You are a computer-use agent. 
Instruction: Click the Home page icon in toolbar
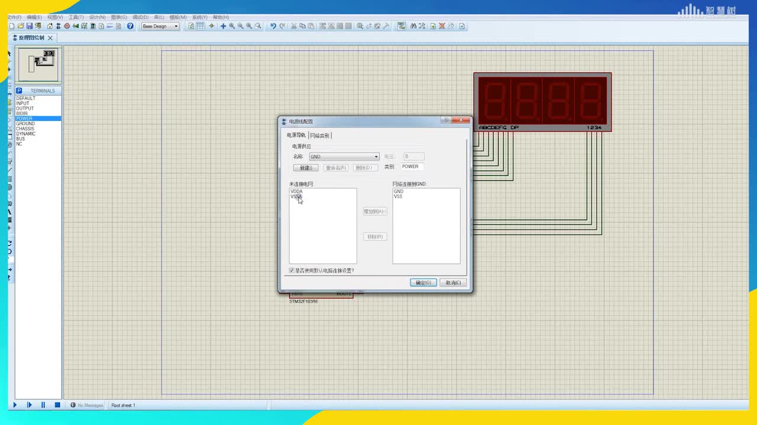click(50, 26)
